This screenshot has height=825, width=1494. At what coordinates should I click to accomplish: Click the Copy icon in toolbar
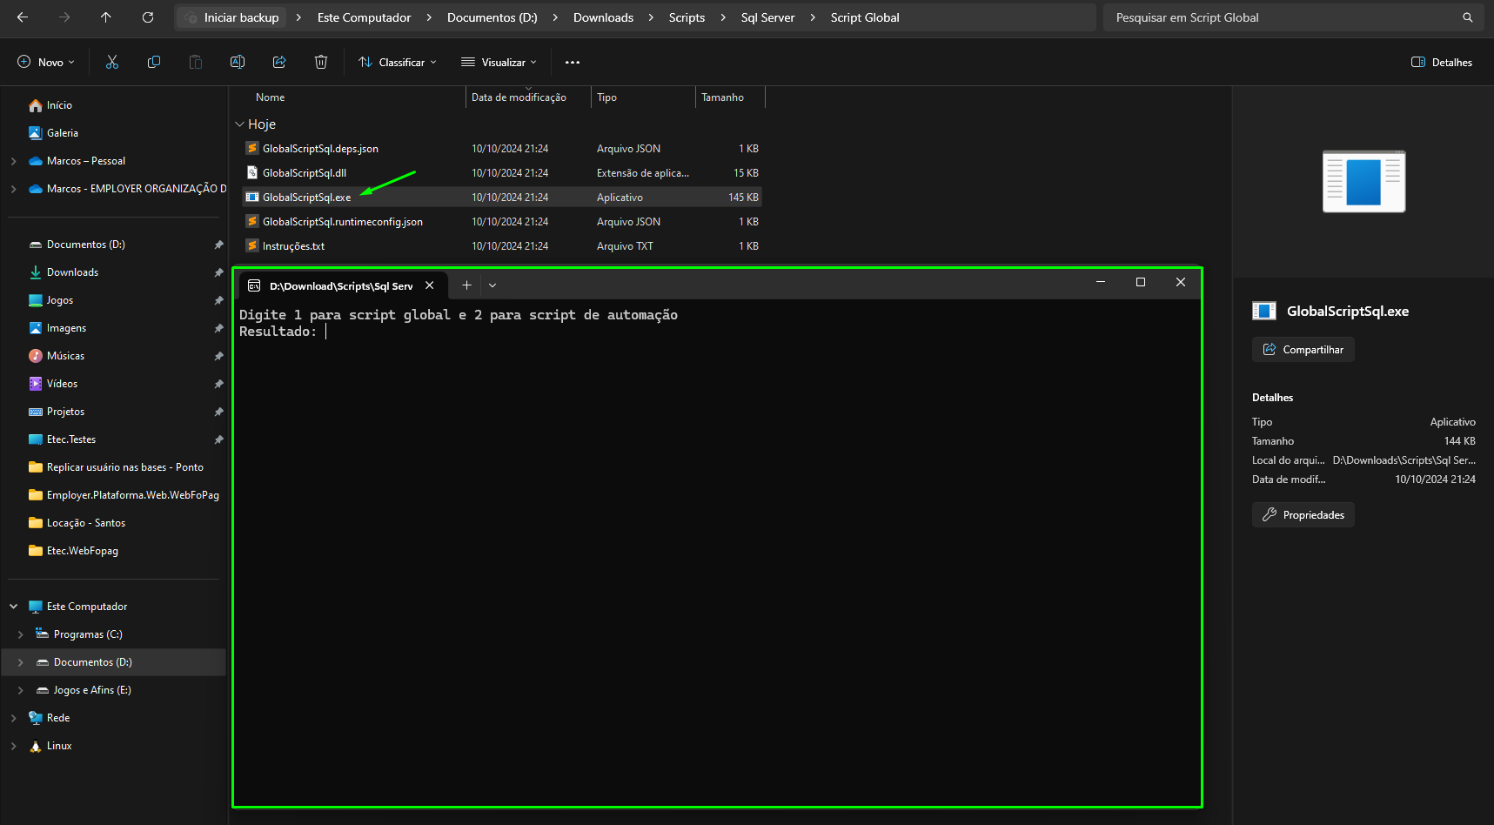[154, 62]
